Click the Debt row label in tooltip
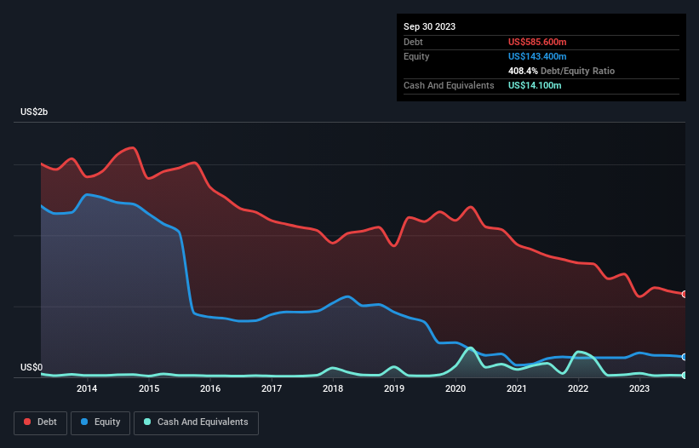The height and width of the screenshot is (448, 699). coord(413,42)
